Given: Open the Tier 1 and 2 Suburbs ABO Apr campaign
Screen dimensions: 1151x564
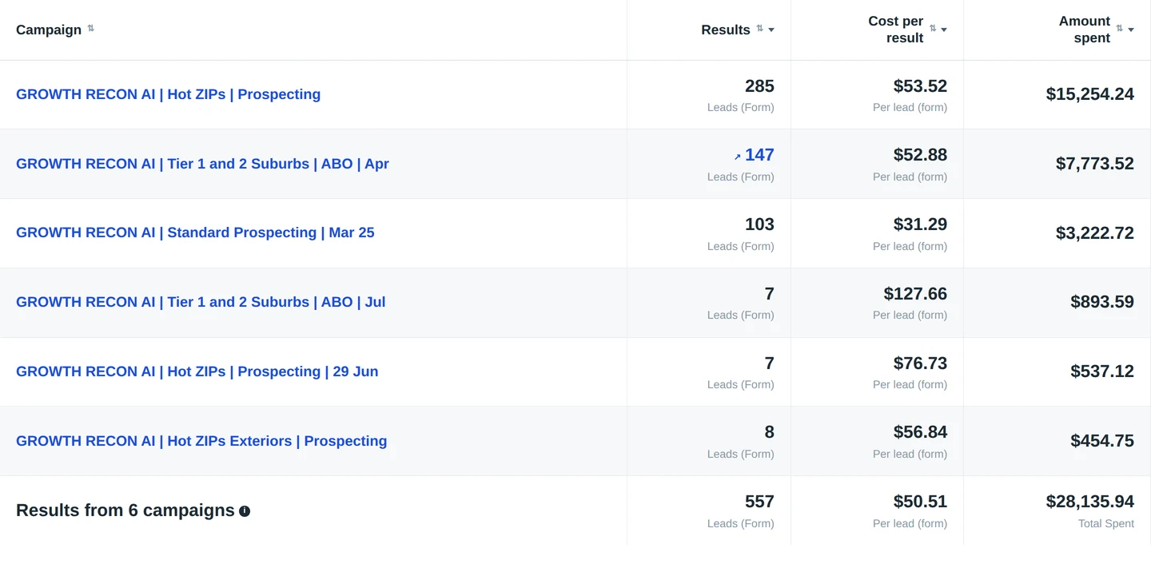Looking at the screenshot, I should pyautogui.click(x=202, y=164).
